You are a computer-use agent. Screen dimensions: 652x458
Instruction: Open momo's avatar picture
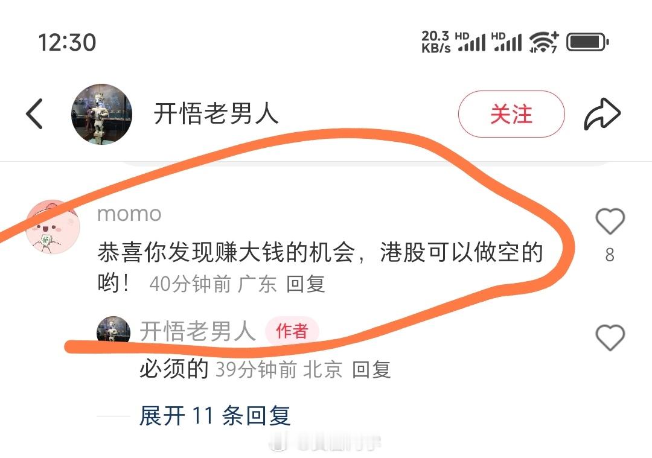(x=53, y=227)
